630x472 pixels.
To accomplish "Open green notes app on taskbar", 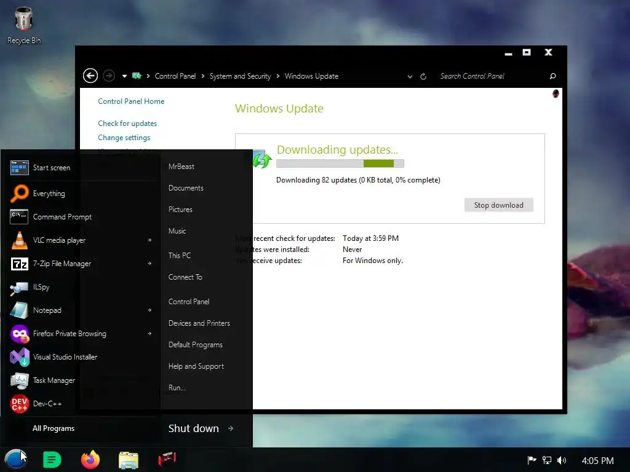I will [52, 460].
